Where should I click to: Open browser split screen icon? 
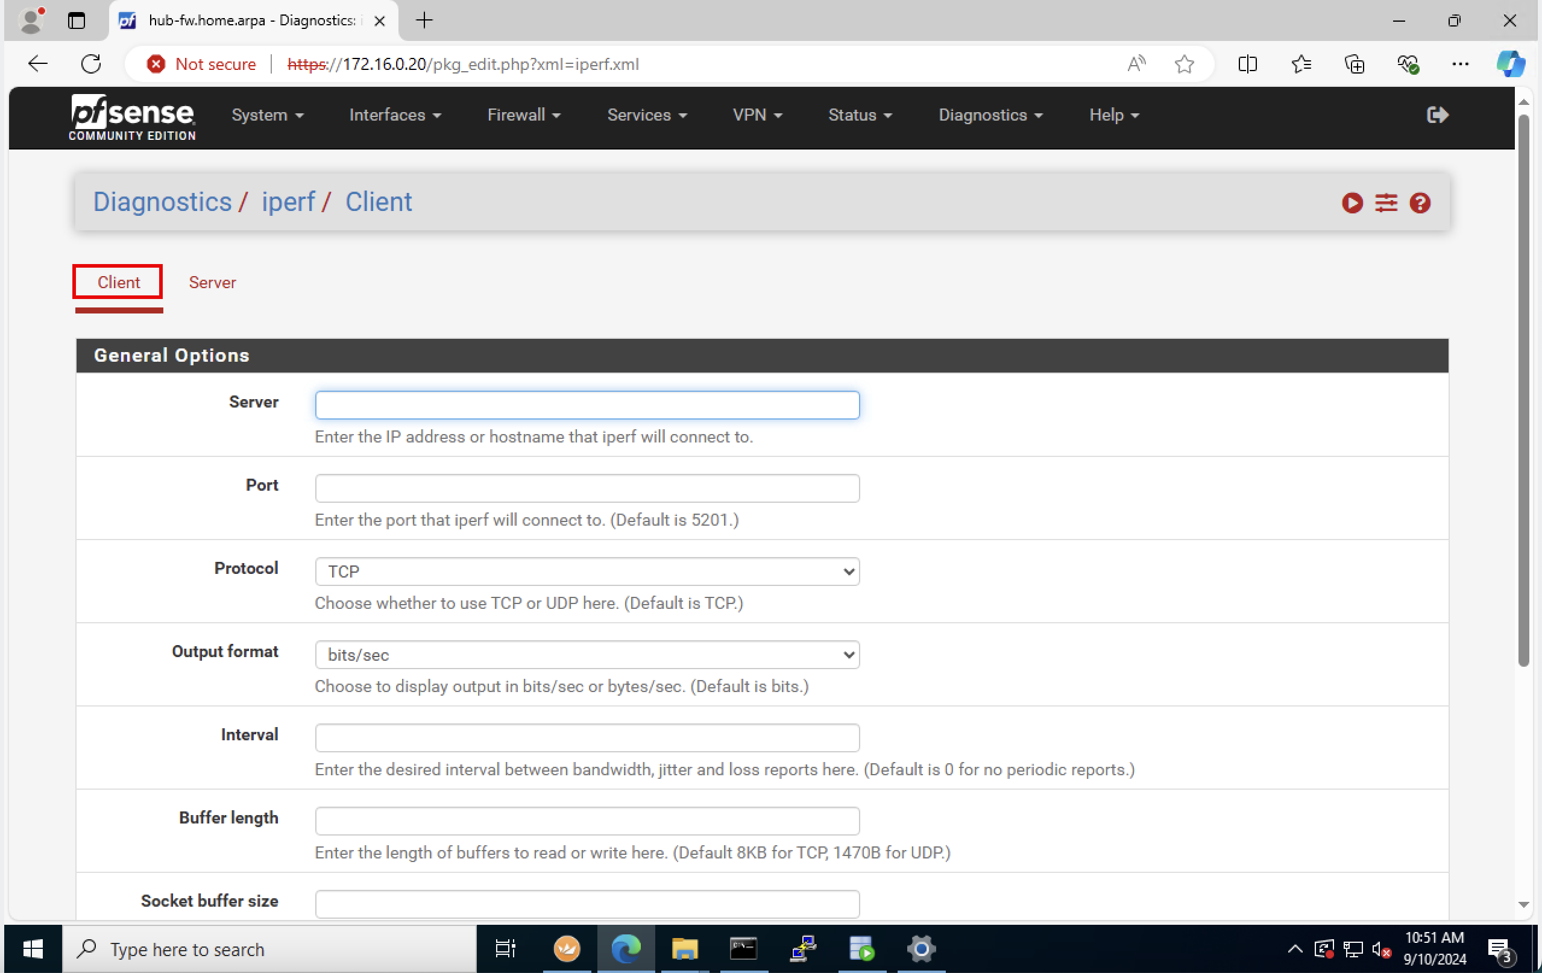tap(1247, 64)
